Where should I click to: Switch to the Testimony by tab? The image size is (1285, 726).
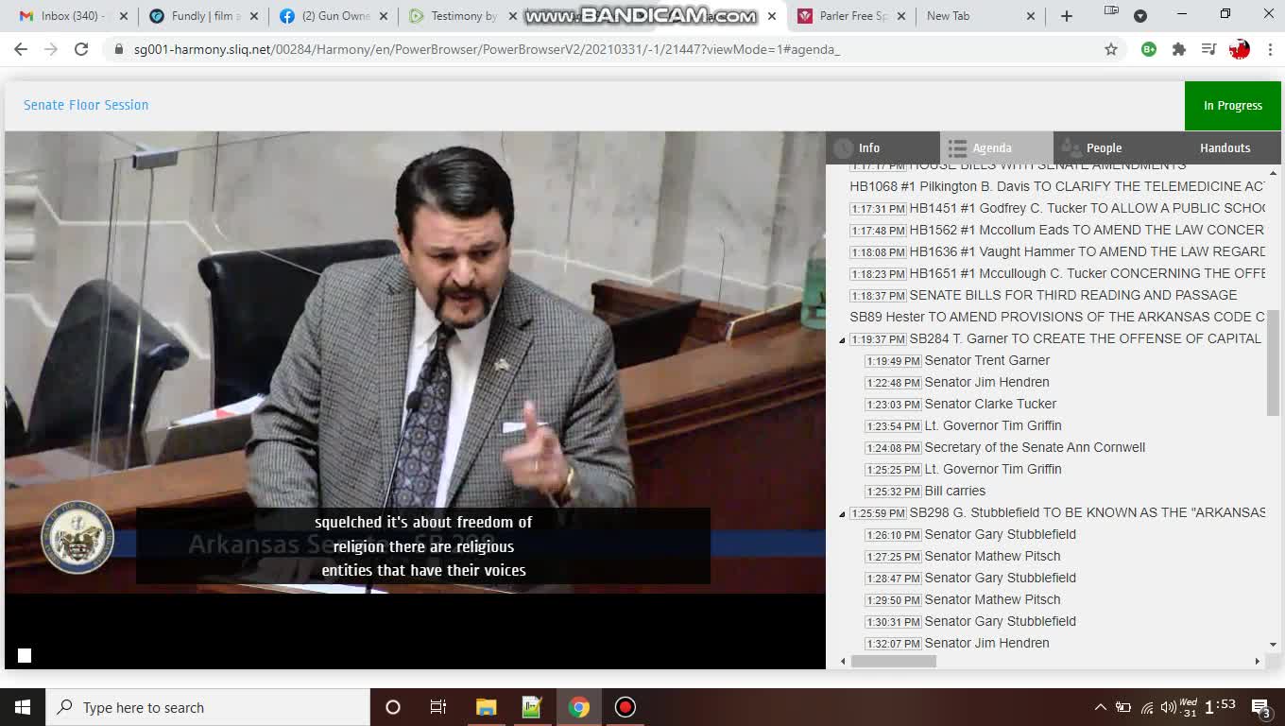tap(463, 16)
